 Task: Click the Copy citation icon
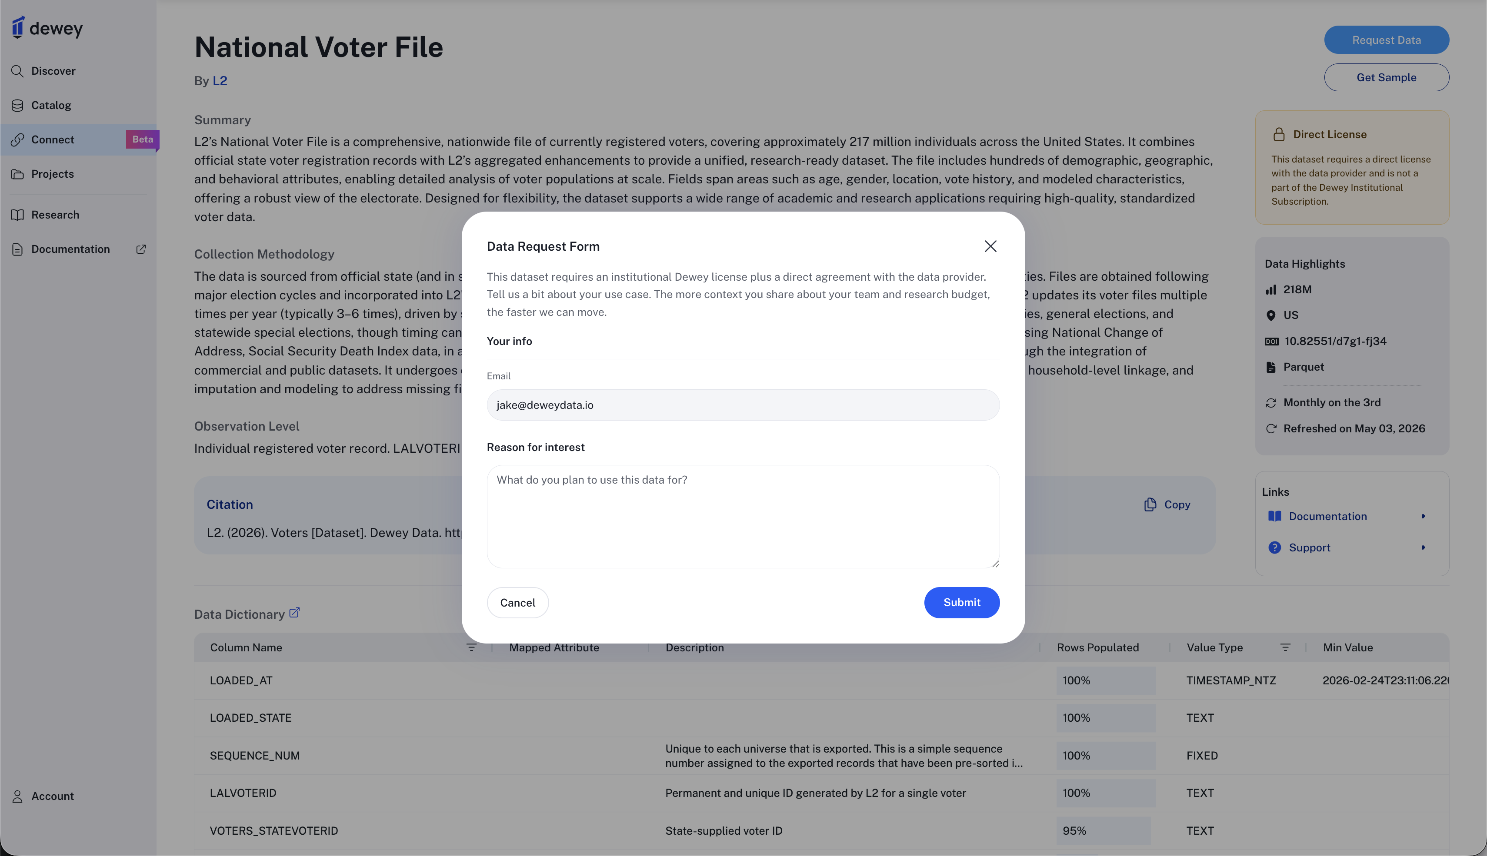pyautogui.click(x=1150, y=504)
